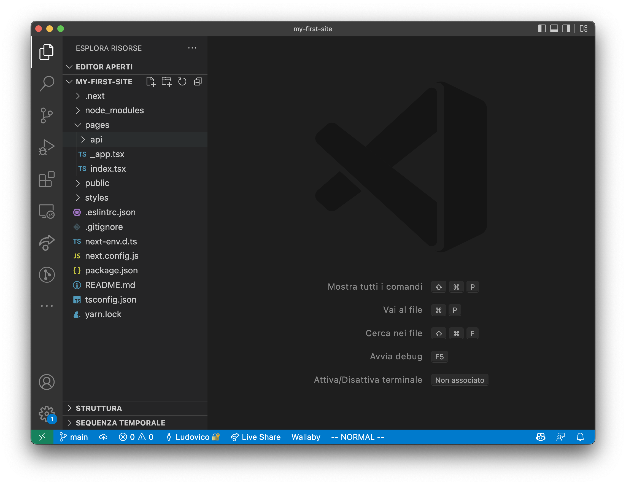Click the Settings gear icon with notification badge
626x485 pixels.
tap(47, 415)
